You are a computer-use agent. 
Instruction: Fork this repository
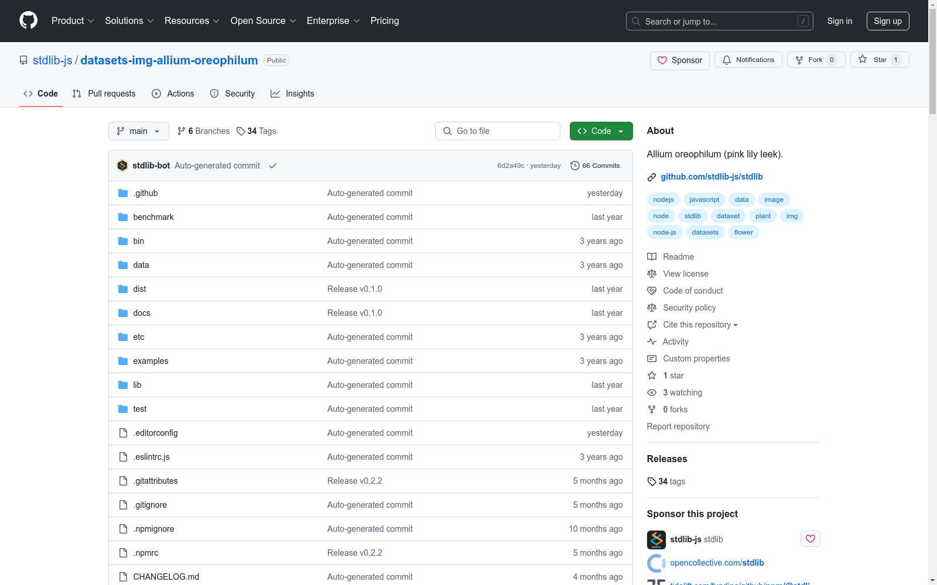pos(816,60)
